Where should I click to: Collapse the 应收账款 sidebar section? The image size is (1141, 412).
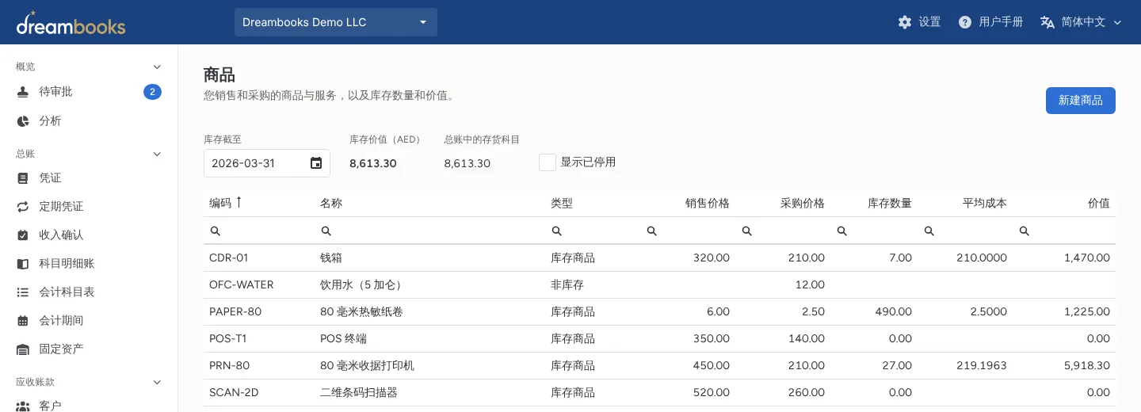pos(157,382)
